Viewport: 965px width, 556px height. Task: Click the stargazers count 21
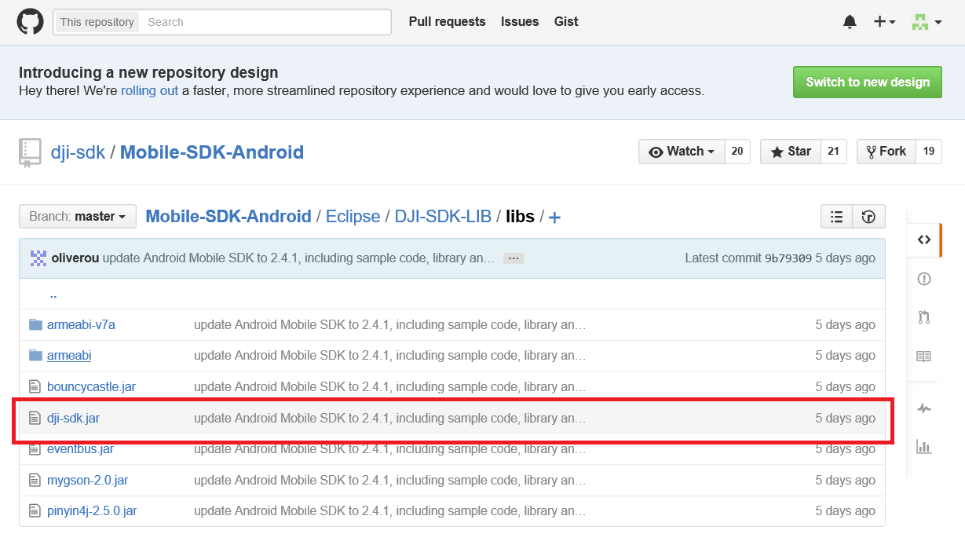coord(834,152)
